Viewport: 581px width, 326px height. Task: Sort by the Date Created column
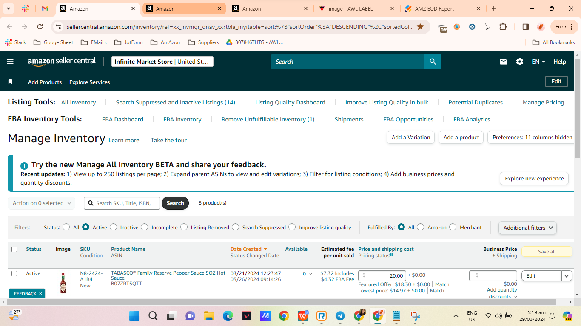click(249, 249)
